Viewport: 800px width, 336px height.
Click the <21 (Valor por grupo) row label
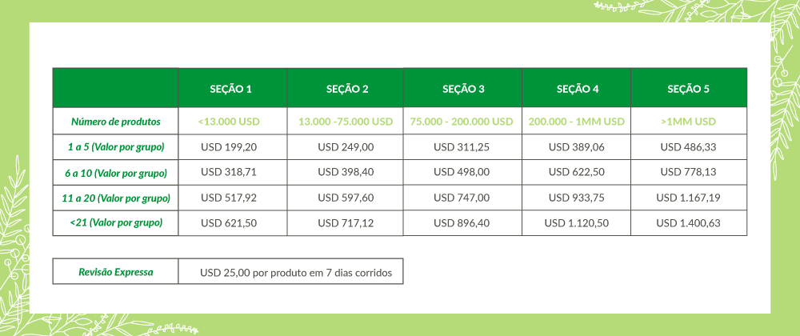point(116,222)
